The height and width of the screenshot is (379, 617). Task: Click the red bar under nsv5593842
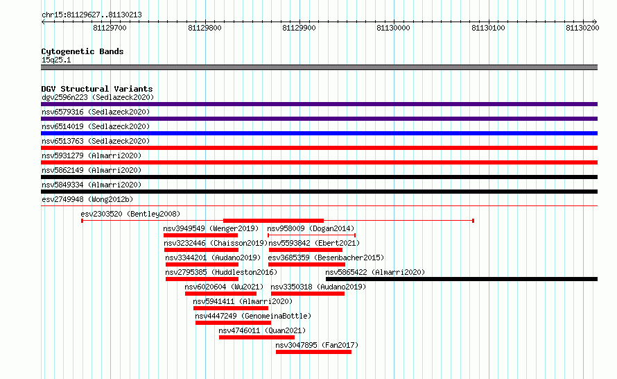[306, 250]
